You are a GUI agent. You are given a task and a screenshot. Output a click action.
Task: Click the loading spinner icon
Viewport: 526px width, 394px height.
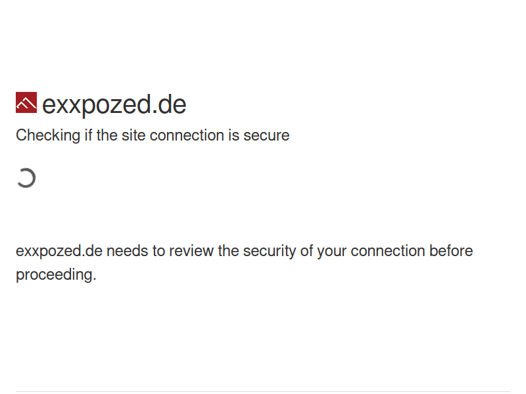[26, 178]
